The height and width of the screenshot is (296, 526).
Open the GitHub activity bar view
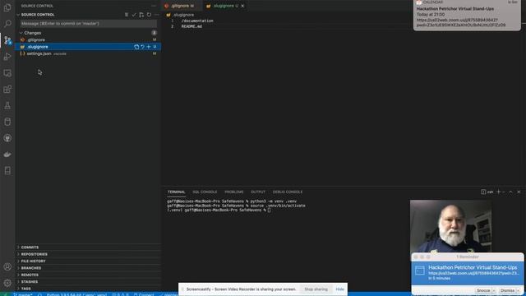(x=7, y=138)
